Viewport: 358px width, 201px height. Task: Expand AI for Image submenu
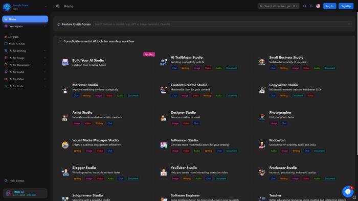coord(25,58)
